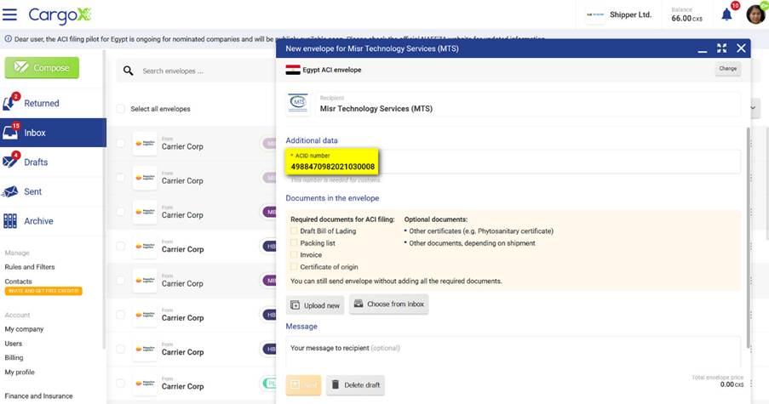Click the Send button
The height and width of the screenshot is (404, 769).
303,385
